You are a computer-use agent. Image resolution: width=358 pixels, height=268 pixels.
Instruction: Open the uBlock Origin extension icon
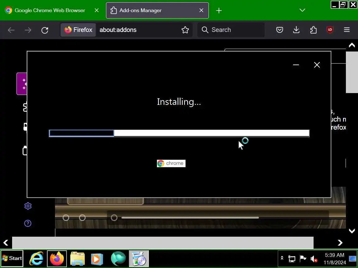coord(330,30)
